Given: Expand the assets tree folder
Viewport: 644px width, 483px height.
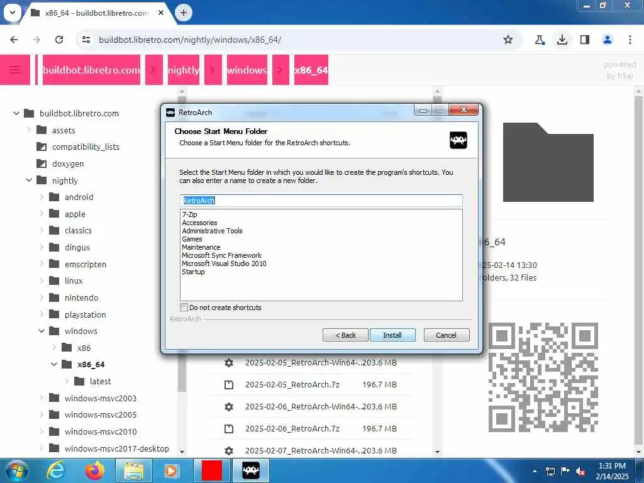Looking at the screenshot, I should coord(29,130).
